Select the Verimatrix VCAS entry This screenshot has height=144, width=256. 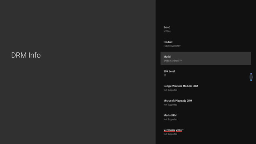coord(206,132)
